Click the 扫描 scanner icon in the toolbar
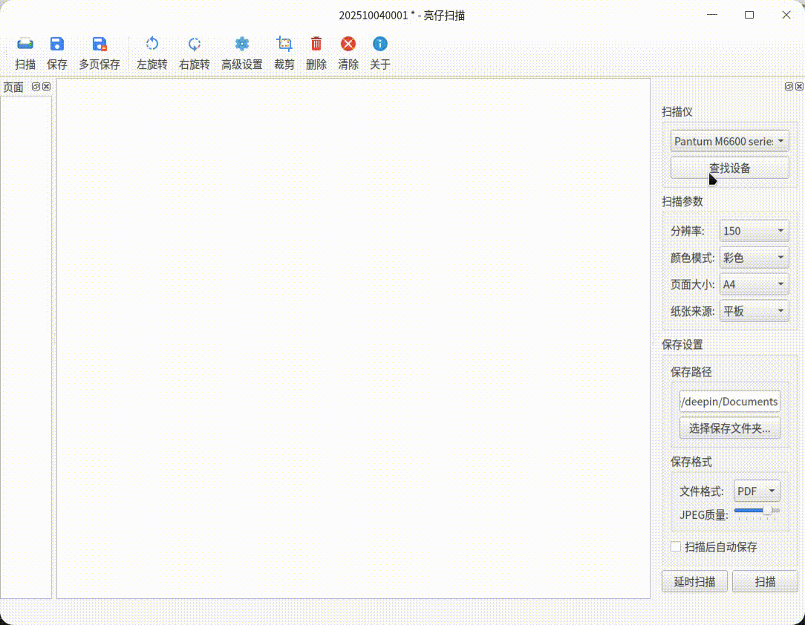Image resolution: width=805 pixels, height=625 pixels. [25, 45]
